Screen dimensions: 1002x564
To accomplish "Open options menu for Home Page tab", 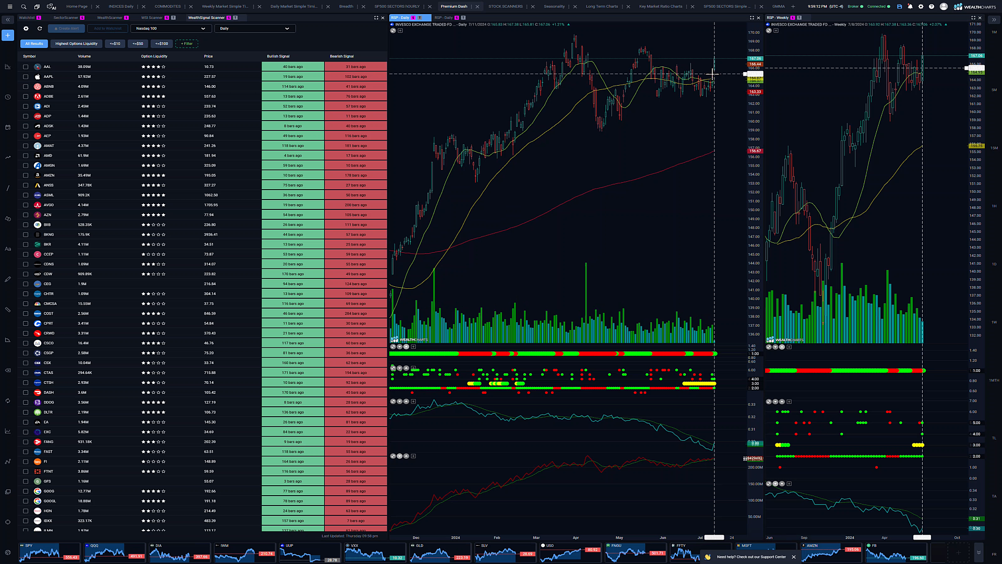I will tap(91, 7).
